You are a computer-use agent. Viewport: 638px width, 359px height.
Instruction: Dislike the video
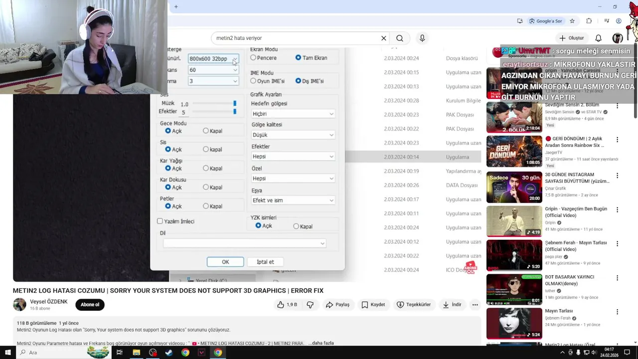310,305
